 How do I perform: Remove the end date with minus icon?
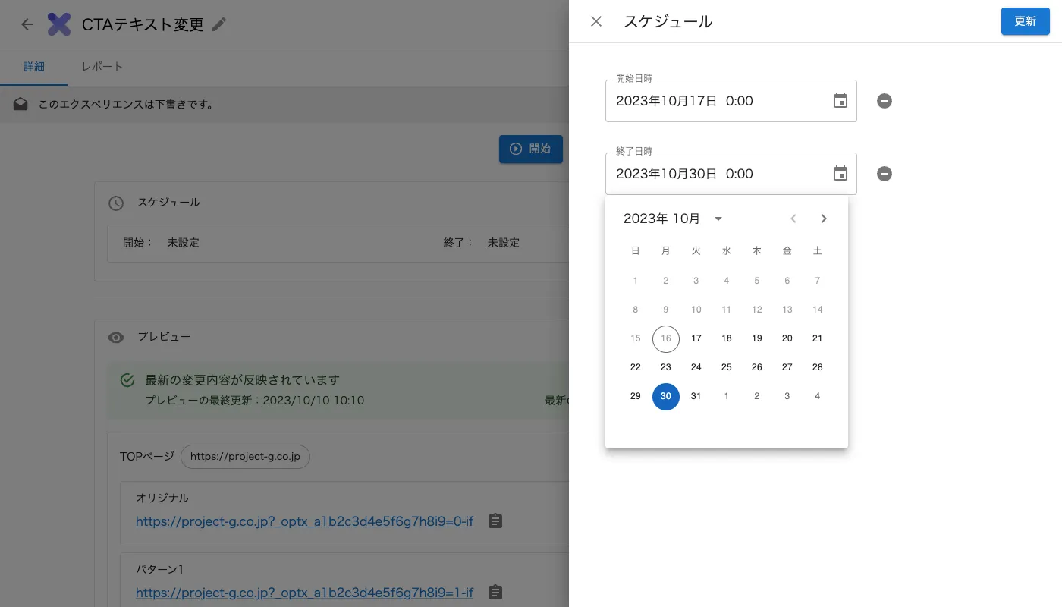(x=884, y=174)
